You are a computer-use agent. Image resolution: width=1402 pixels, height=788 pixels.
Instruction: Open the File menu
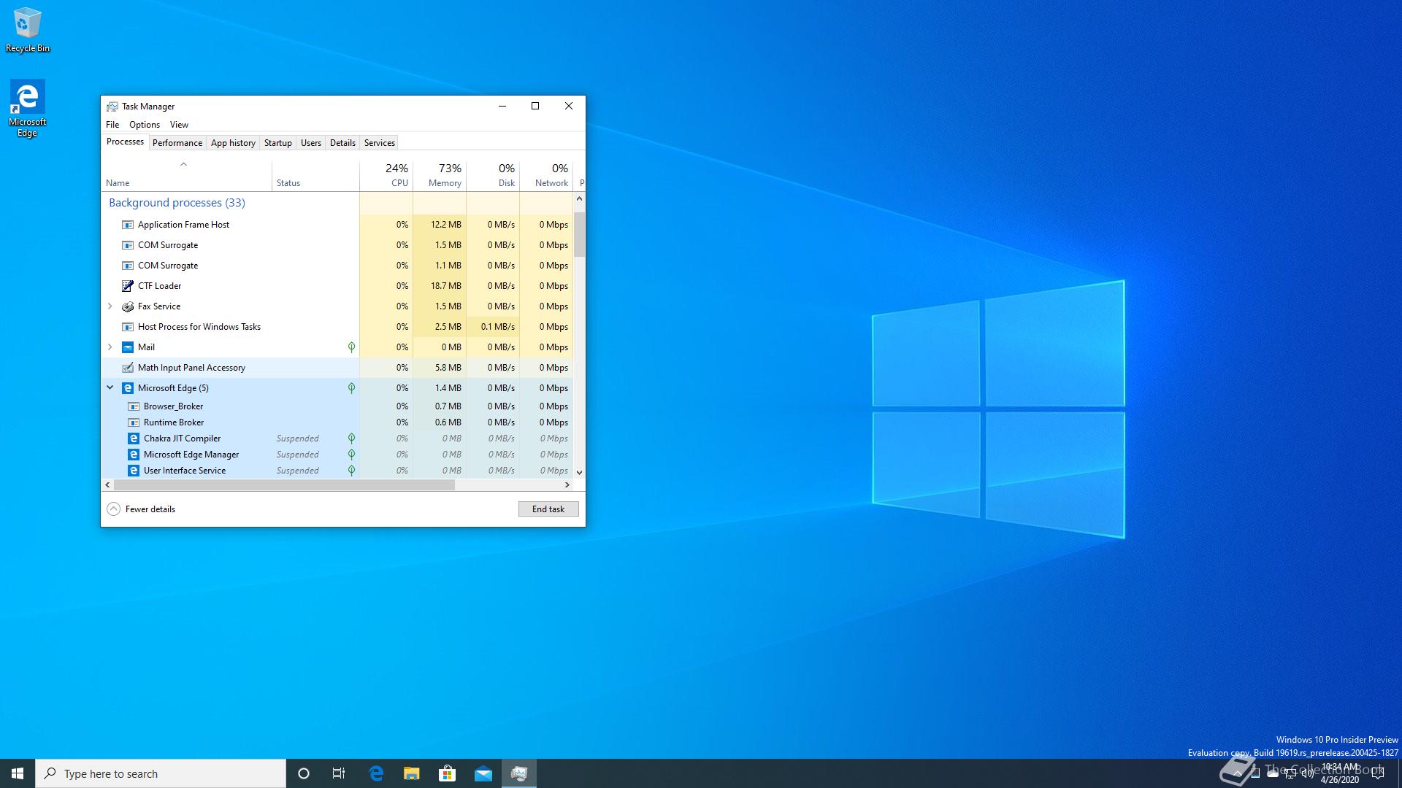click(112, 125)
